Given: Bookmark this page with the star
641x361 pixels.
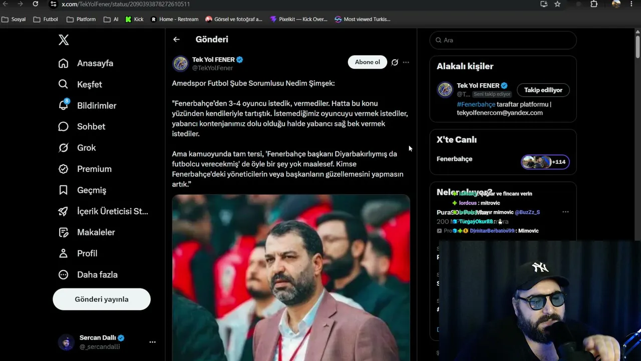Looking at the screenshot, I should (x=557, y=4).
